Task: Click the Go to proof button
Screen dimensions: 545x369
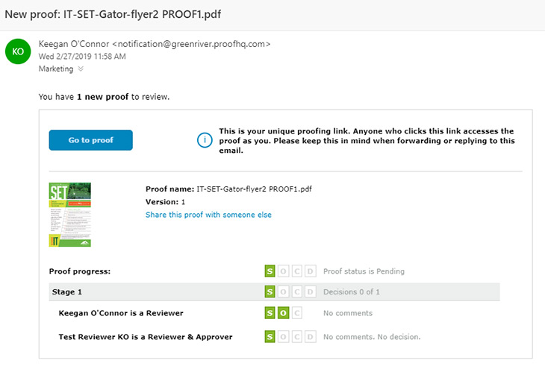Action: point(91,140)
